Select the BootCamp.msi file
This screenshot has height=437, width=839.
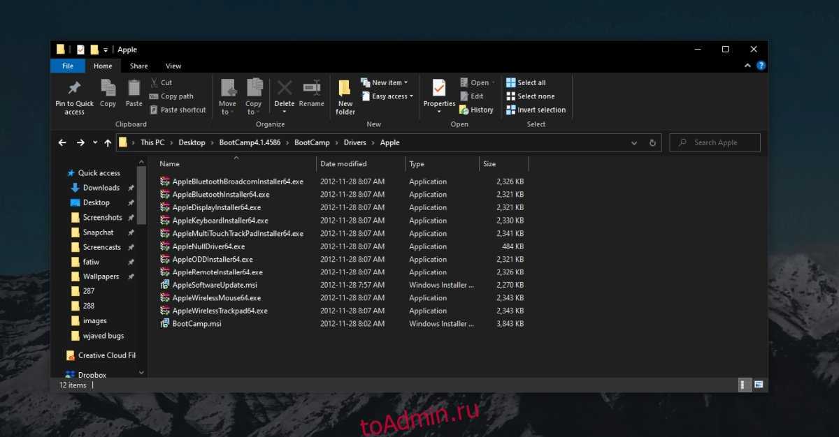click(x=196, y=324)
